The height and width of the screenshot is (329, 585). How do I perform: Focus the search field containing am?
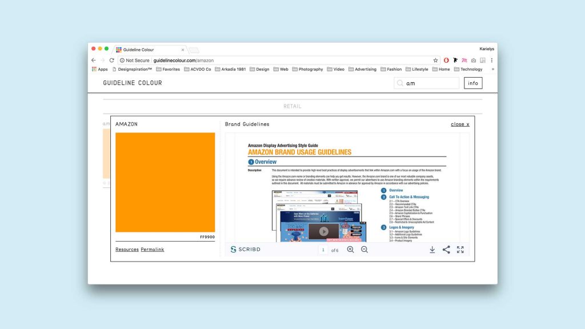[426, 83]
